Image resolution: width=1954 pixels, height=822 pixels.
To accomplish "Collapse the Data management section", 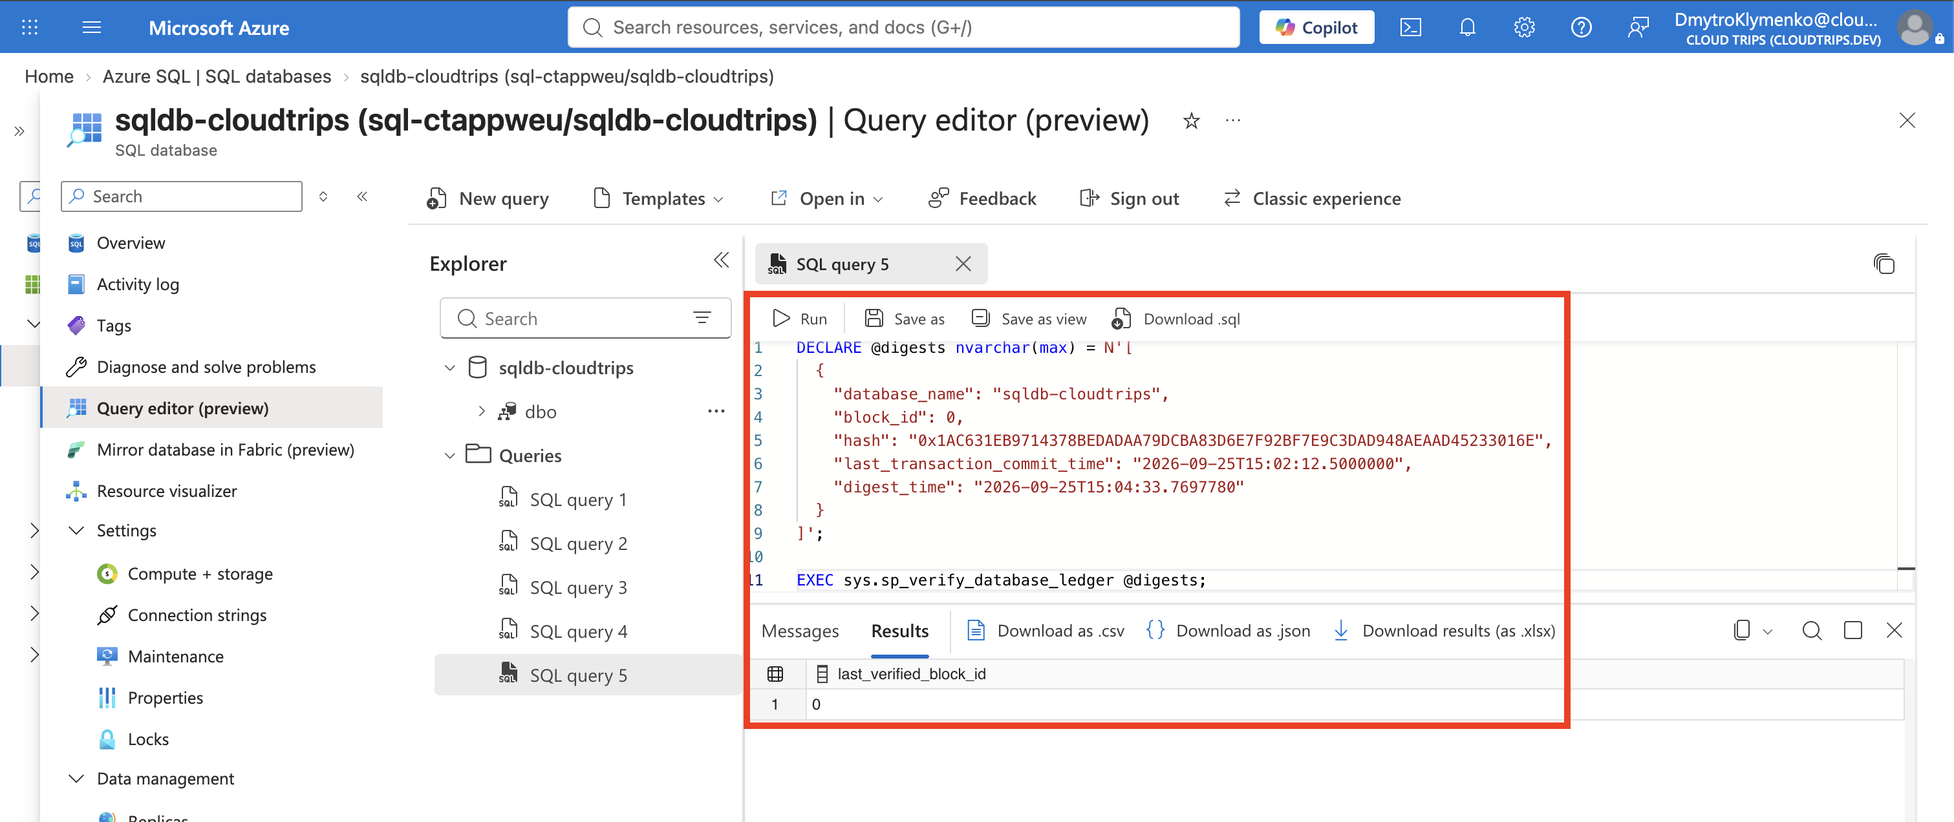I will 76,779.
